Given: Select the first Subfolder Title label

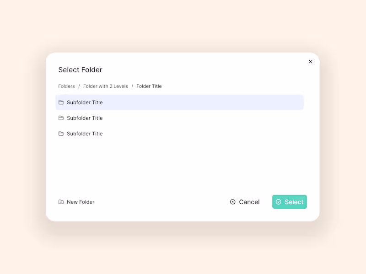Looking at the screenshot, I should click(x=85, y=102).
